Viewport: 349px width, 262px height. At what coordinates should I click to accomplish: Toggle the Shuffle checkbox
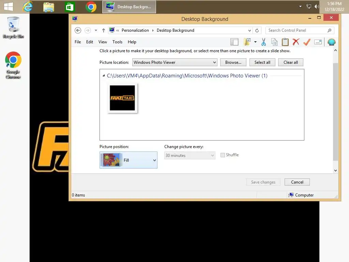click(x=223, y=155)
